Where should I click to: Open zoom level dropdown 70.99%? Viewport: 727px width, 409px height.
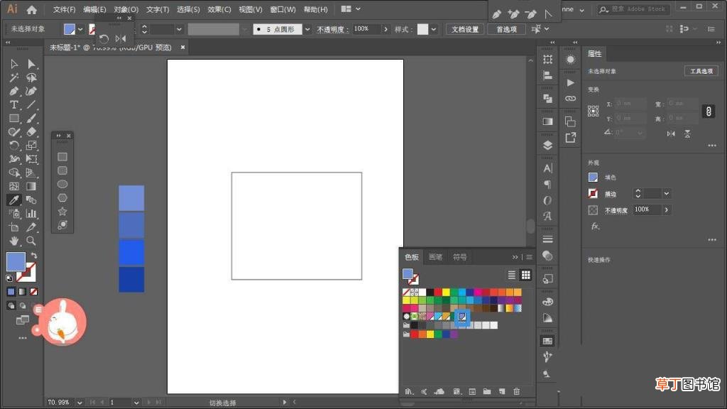pos(80,403)
